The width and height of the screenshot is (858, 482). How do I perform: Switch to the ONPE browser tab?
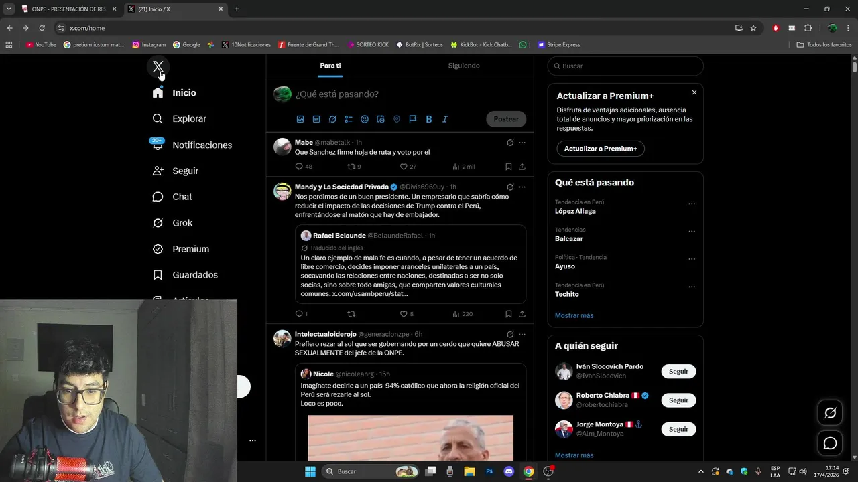(69, 9)
